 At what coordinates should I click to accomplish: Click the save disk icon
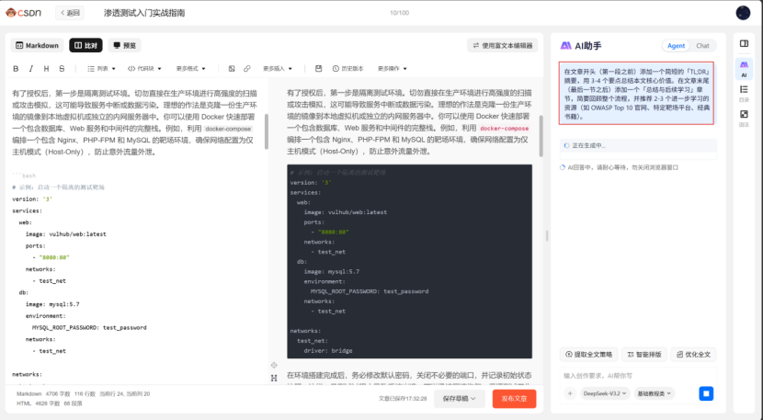point(318,69)
